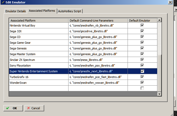Select the Sega CD platform cell
The image size is (177, 116).
pyautogui.click(x=39, y=37)
